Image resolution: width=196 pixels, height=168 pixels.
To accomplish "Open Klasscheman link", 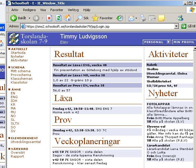I will (22, 79).
